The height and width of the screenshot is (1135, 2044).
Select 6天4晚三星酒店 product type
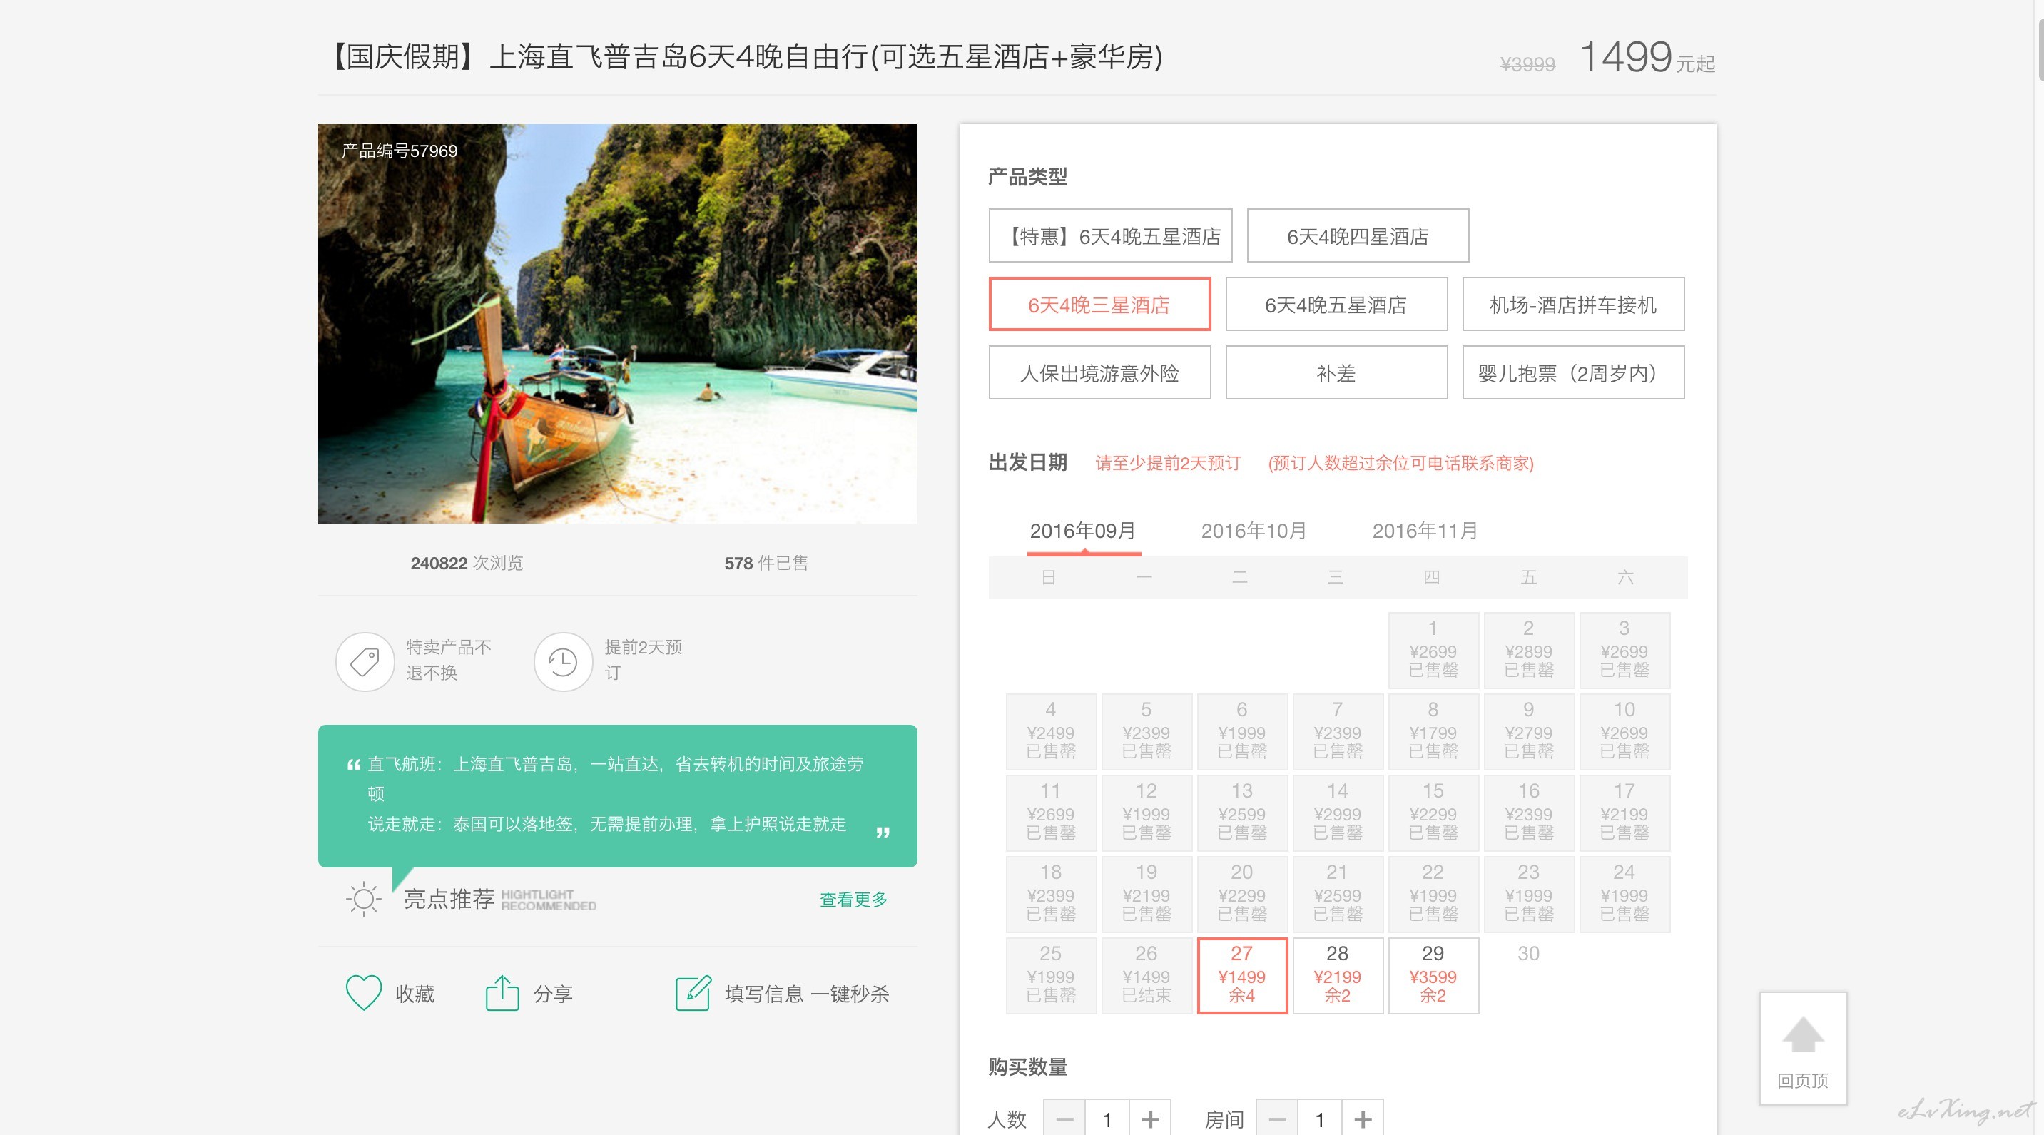click(1099, 304)
